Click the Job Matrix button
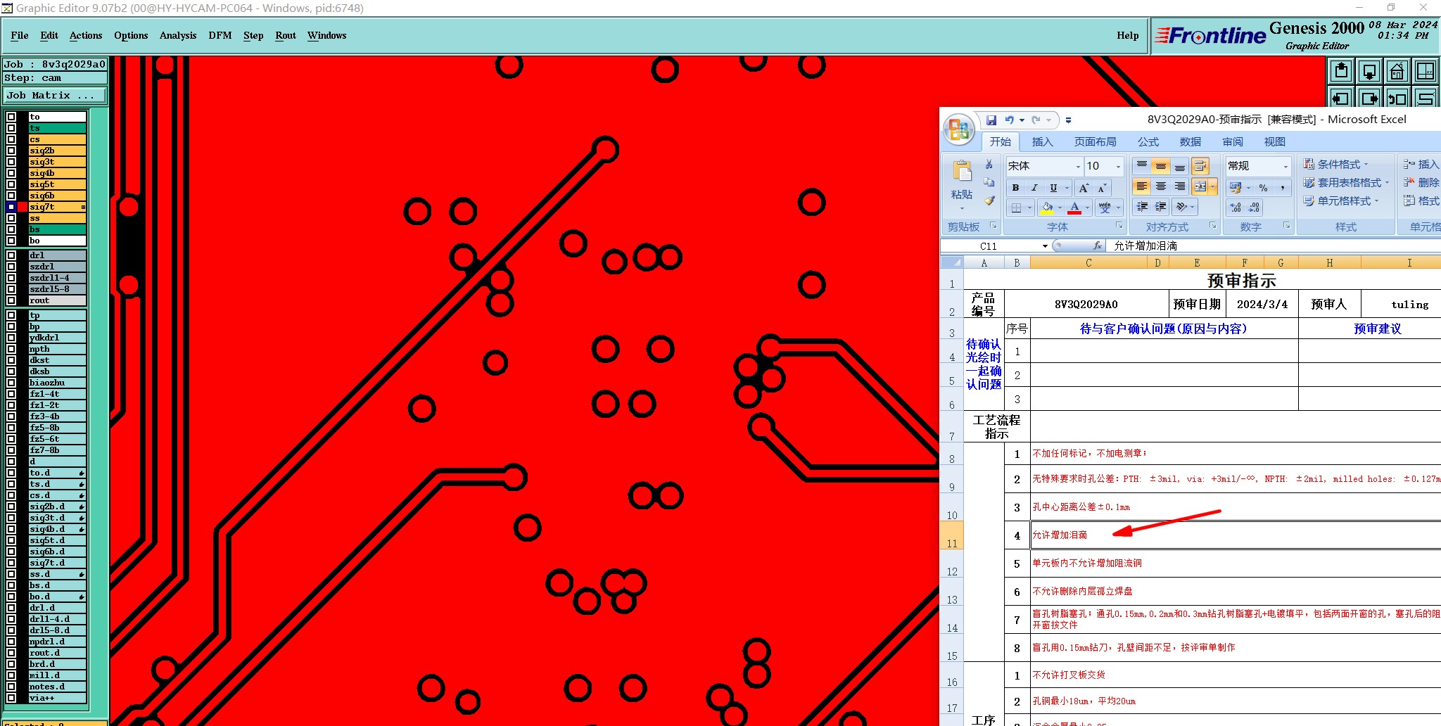 [55, 96]
